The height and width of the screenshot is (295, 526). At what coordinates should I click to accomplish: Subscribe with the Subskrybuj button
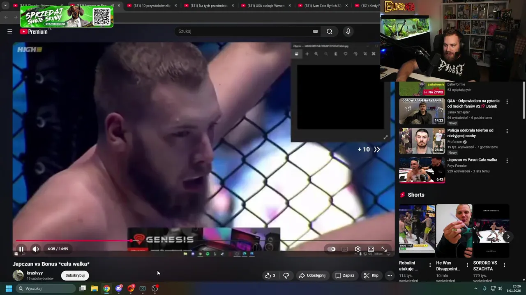coord(75,275)
